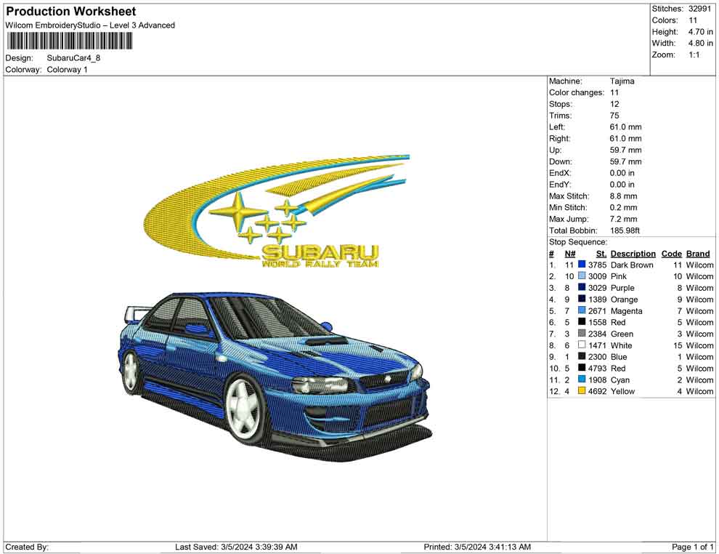Sort by the St. column header
719x554 pixels.
click(x=601, y=253)
